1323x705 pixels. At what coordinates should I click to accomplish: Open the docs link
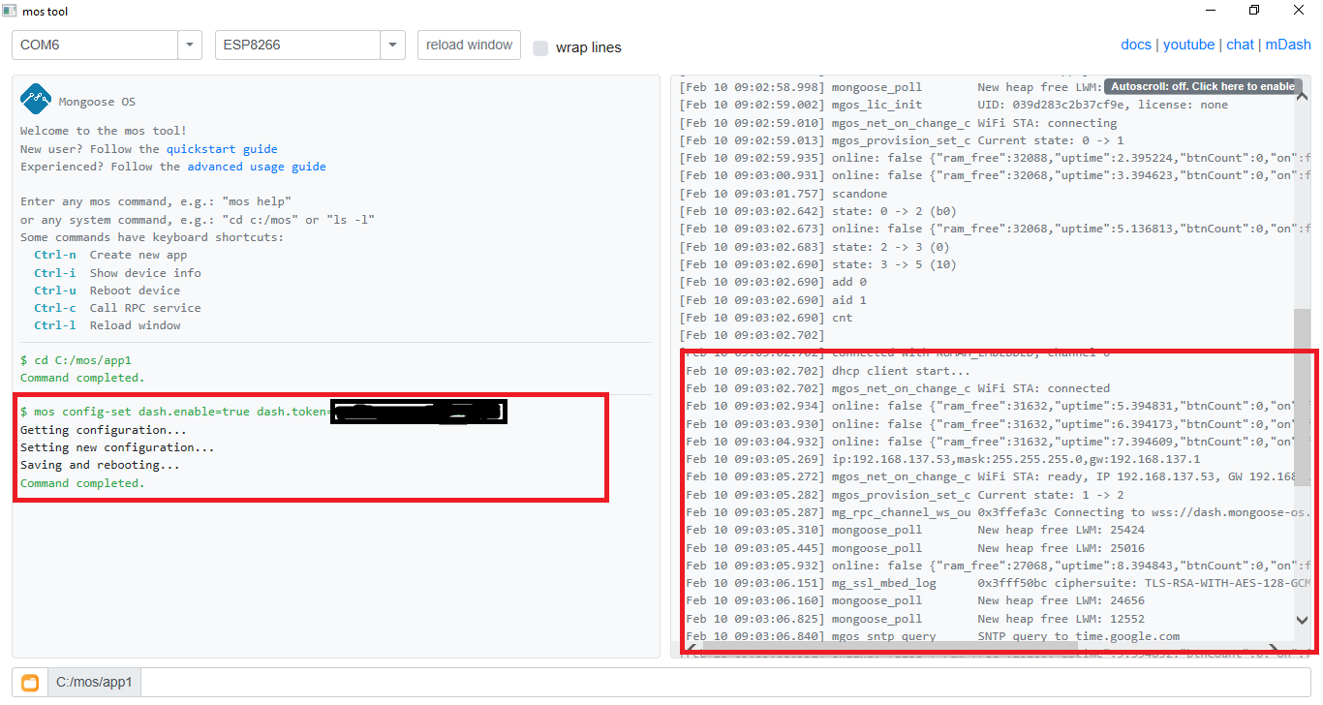pos(1135,45)
